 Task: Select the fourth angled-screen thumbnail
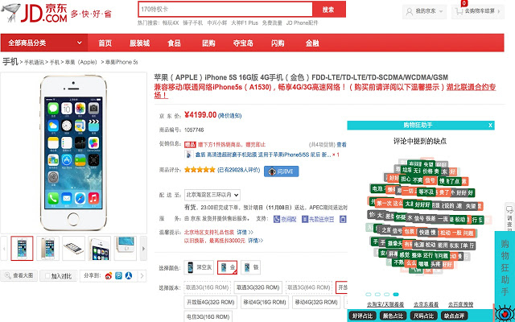pos(100,248)
